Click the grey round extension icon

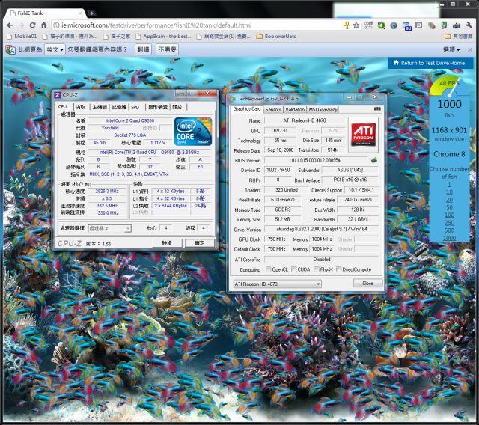pyautogui.click(x=394, y=25)
